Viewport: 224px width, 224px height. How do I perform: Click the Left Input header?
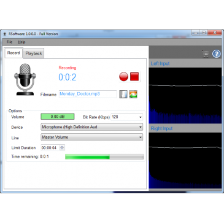[x=185, y=63]
